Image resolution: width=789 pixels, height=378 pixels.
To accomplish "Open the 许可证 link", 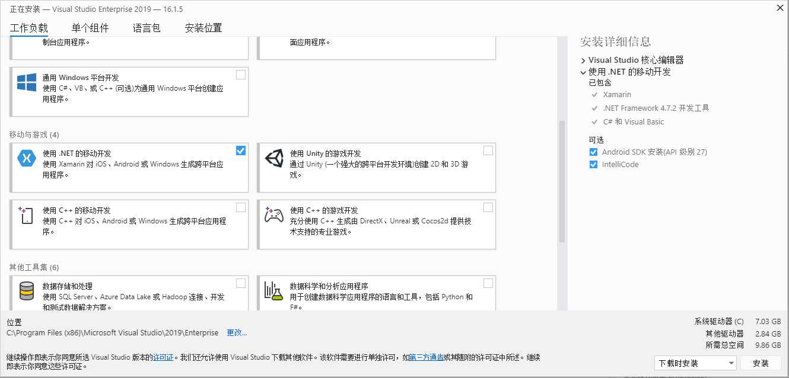I will [163, 358].
